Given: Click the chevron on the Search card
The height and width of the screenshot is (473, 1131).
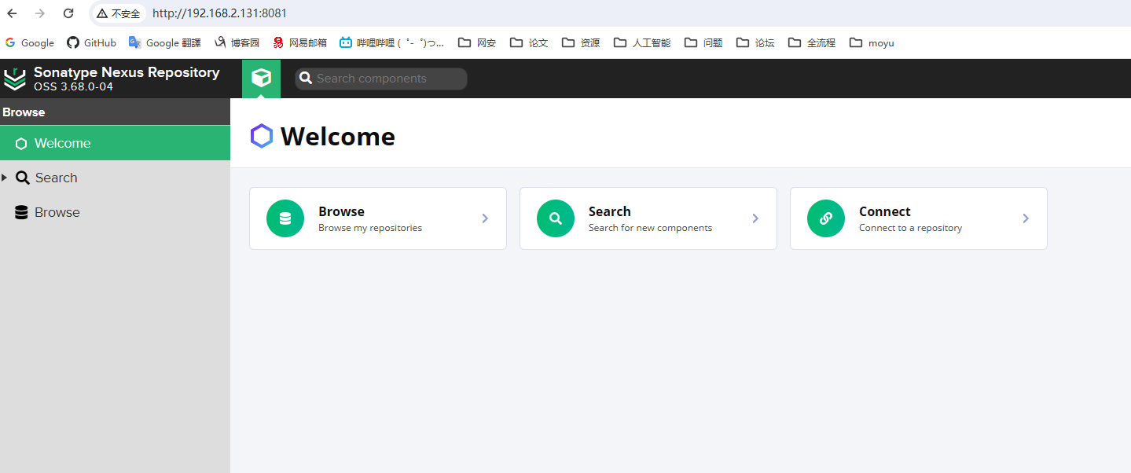Looking at the screenshot, I should pyautogui.click(x=755, y=218).
